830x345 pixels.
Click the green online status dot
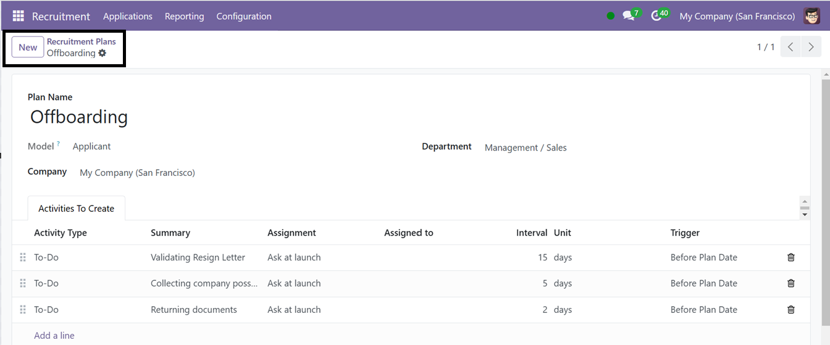pos(611,16)
